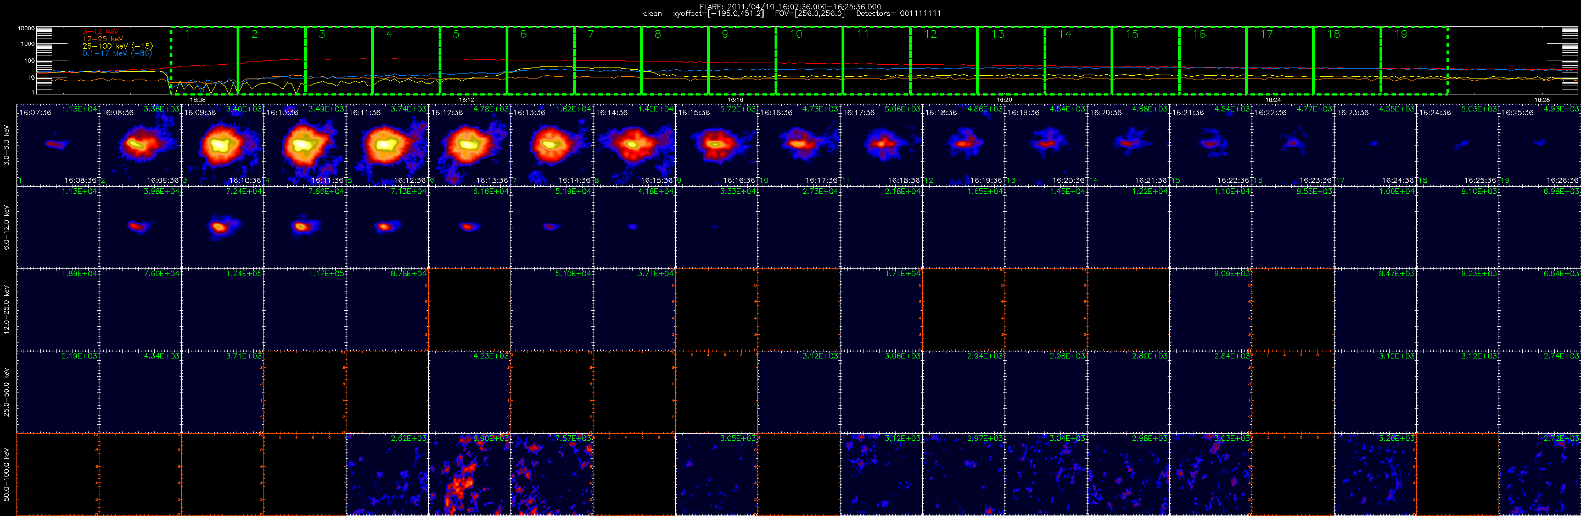
Task: Choose time interval 8 in the lightcurve
Action: (675, 60)
